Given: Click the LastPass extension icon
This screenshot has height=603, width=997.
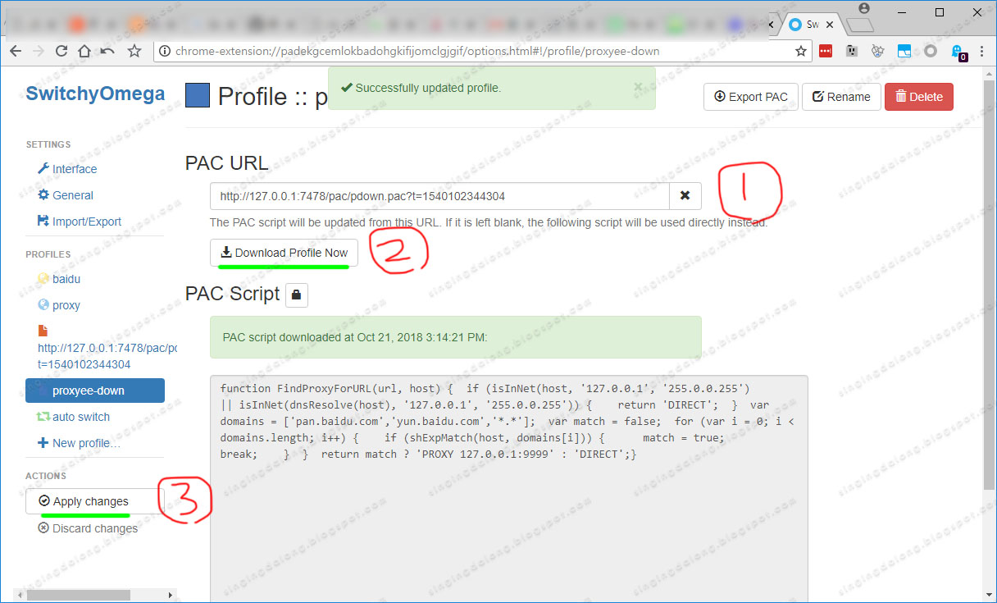Looking at the screenshot, I should pyautogui.click(x=826, y=51).
